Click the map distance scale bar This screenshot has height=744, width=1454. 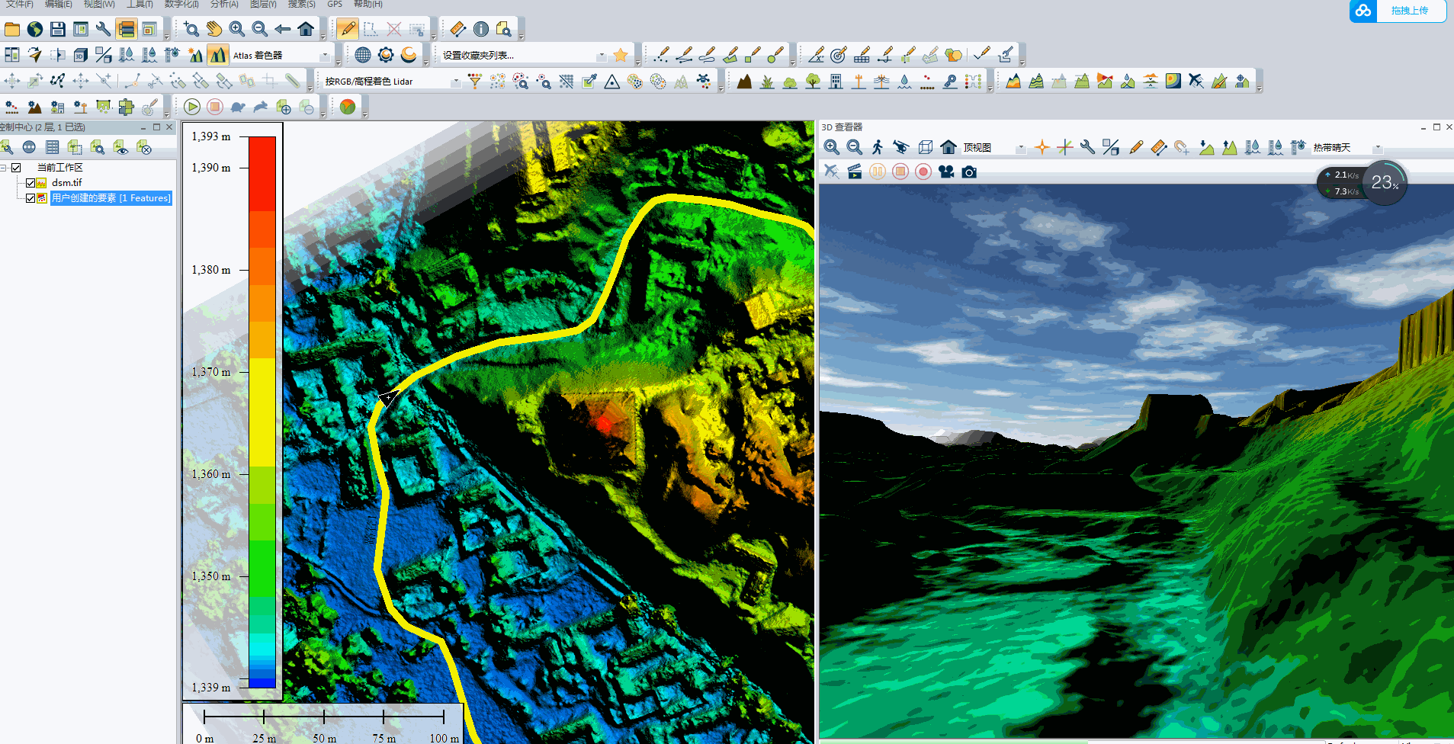tap(324, 717)
